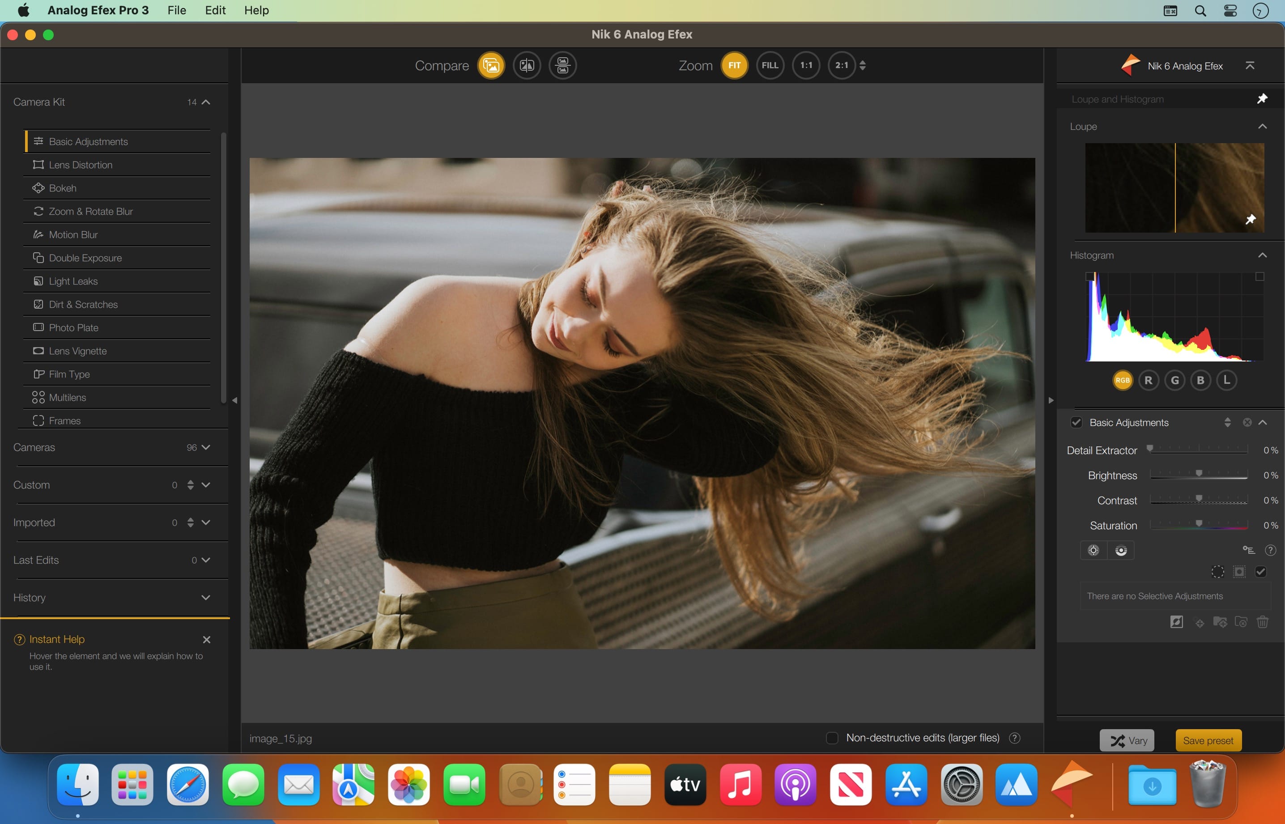Click the Brightness slider handle
1285x824 pixels.
click(1199, 473)
